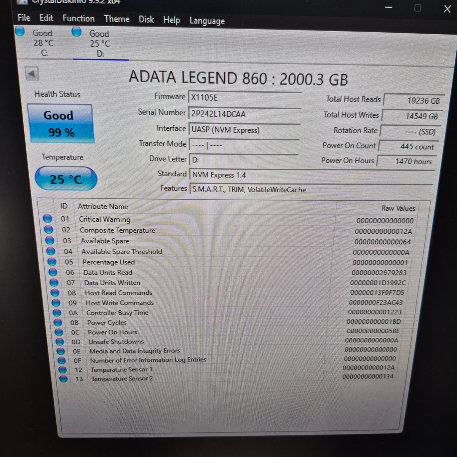Open the Function menu
Image resolution: width=457 pixels, height=457 pixels.
pyautogui.click(x=78, y=19)
